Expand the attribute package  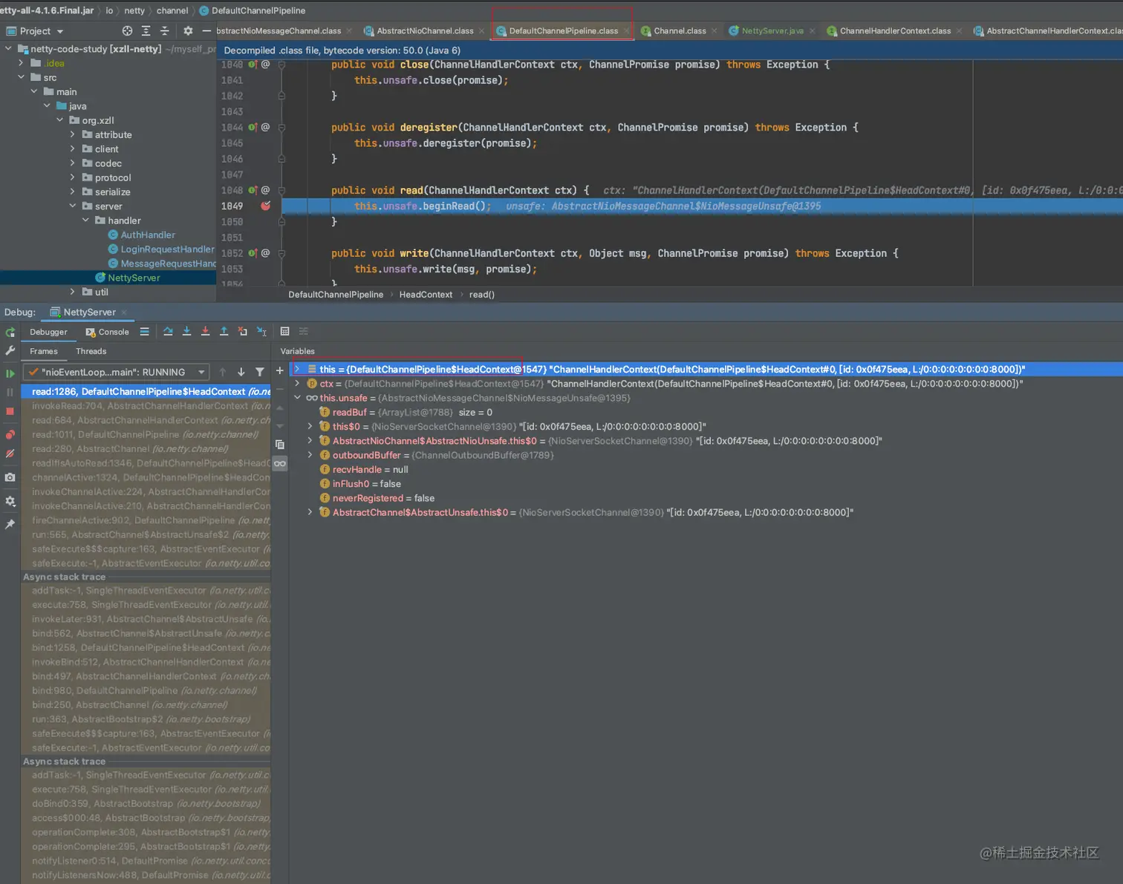pyautogui.click(x=72, y=135)
